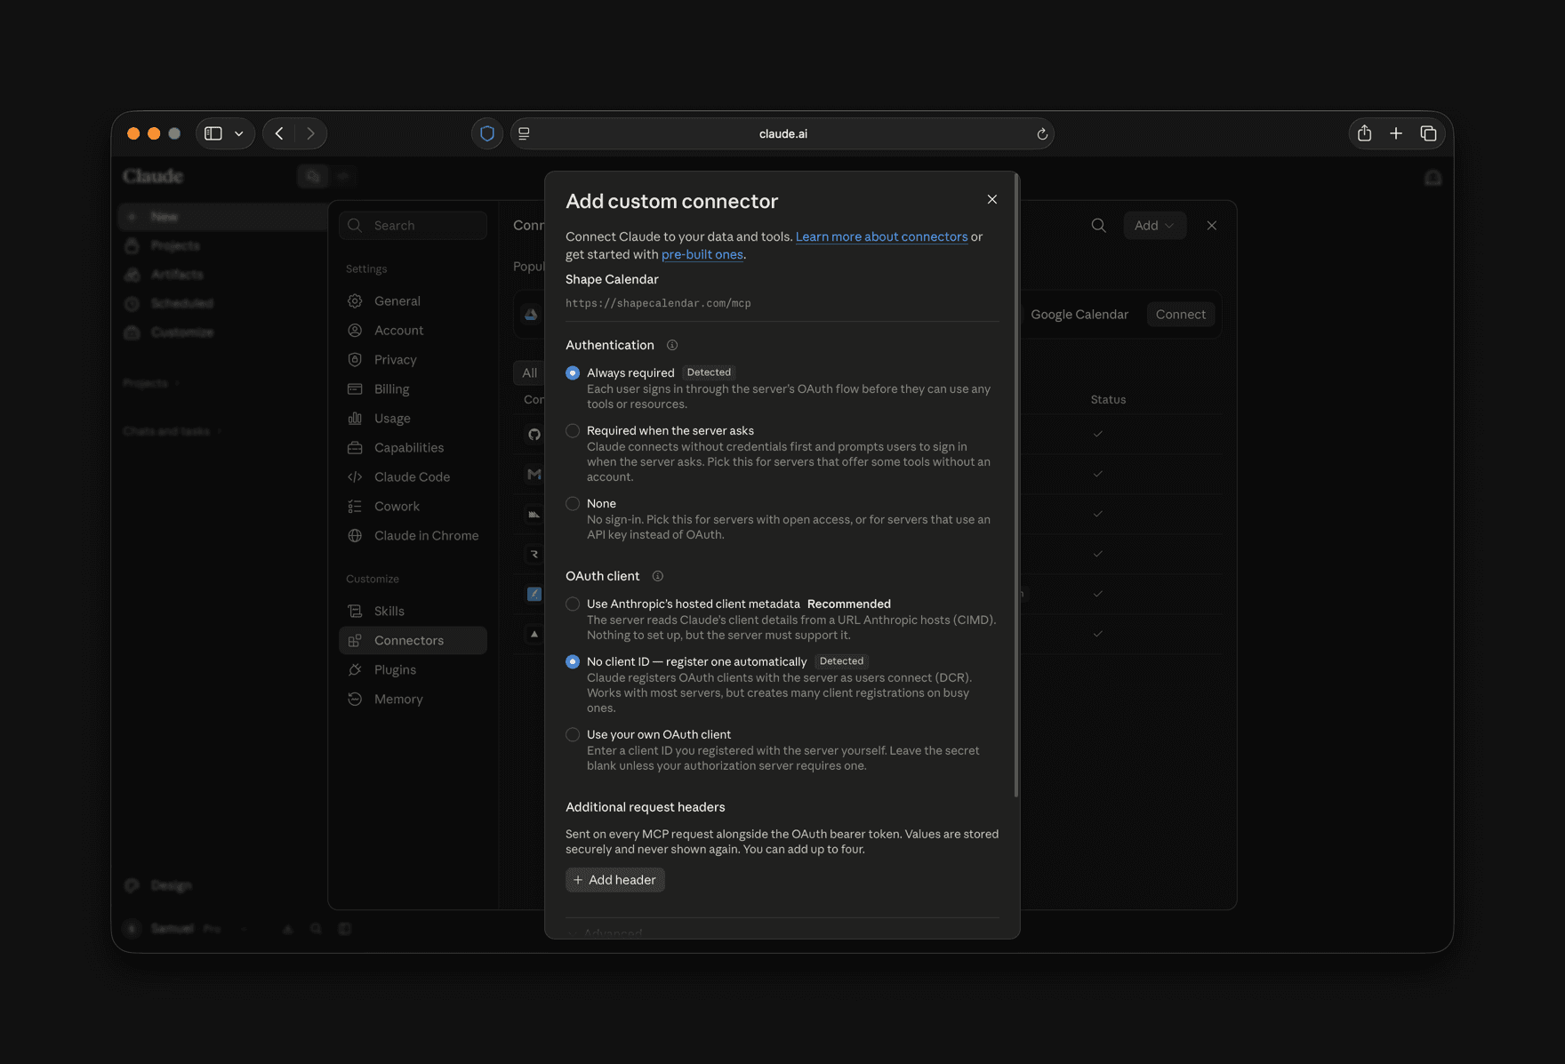Click the claude.ai address bar
1565x1064 pixels.
pyautogui.click(x=782, y=133)
